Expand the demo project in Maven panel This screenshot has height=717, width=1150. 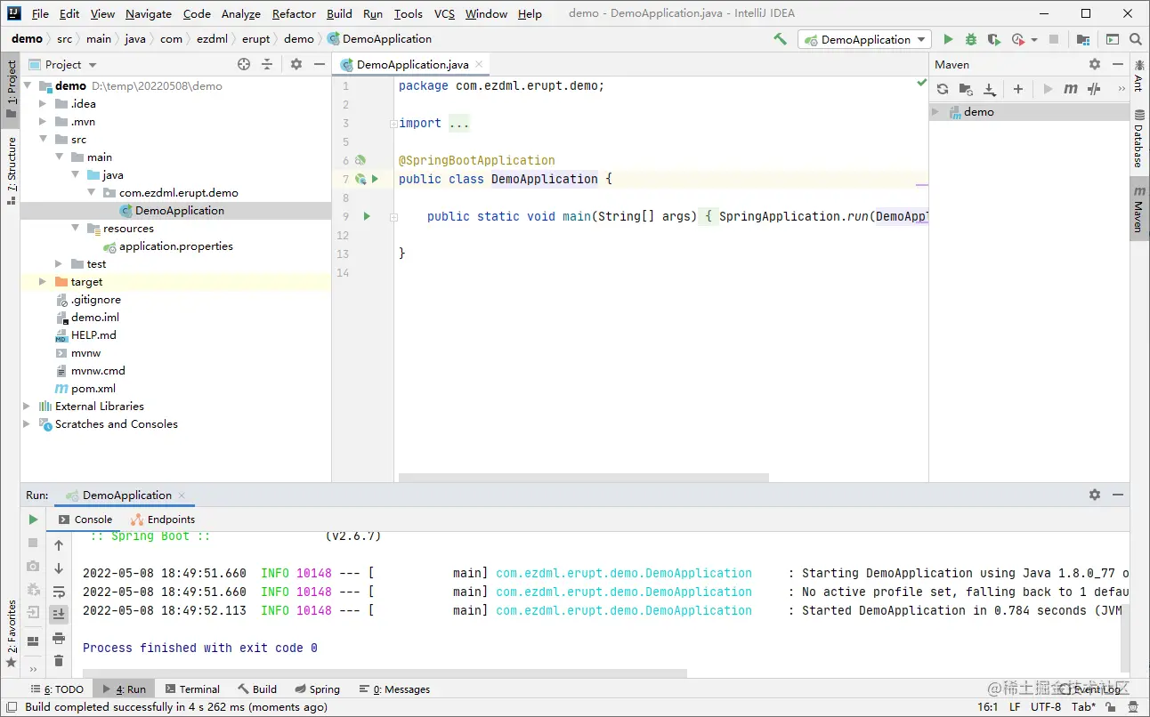936,112
